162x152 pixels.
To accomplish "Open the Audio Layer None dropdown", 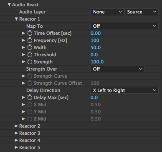I will click(107, 12).
